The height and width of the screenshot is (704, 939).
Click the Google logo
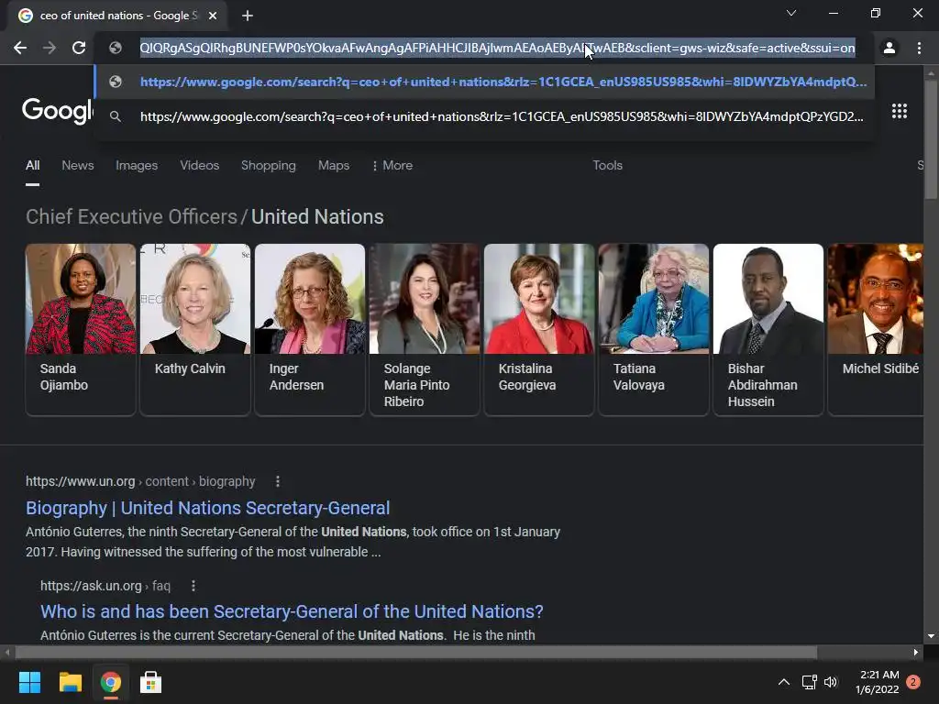tap(58, 111)
